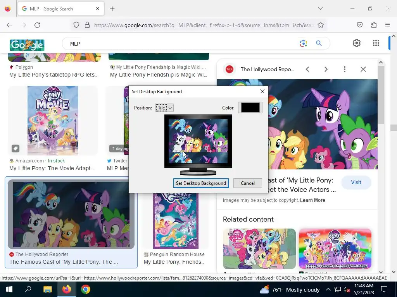This screenshot has width=397, height=297.
Task: Click My Little Pony: The Movie Adapt link
Action: [52, 168]
